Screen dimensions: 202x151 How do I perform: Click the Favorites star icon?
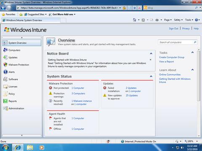[x=3, y=14]
